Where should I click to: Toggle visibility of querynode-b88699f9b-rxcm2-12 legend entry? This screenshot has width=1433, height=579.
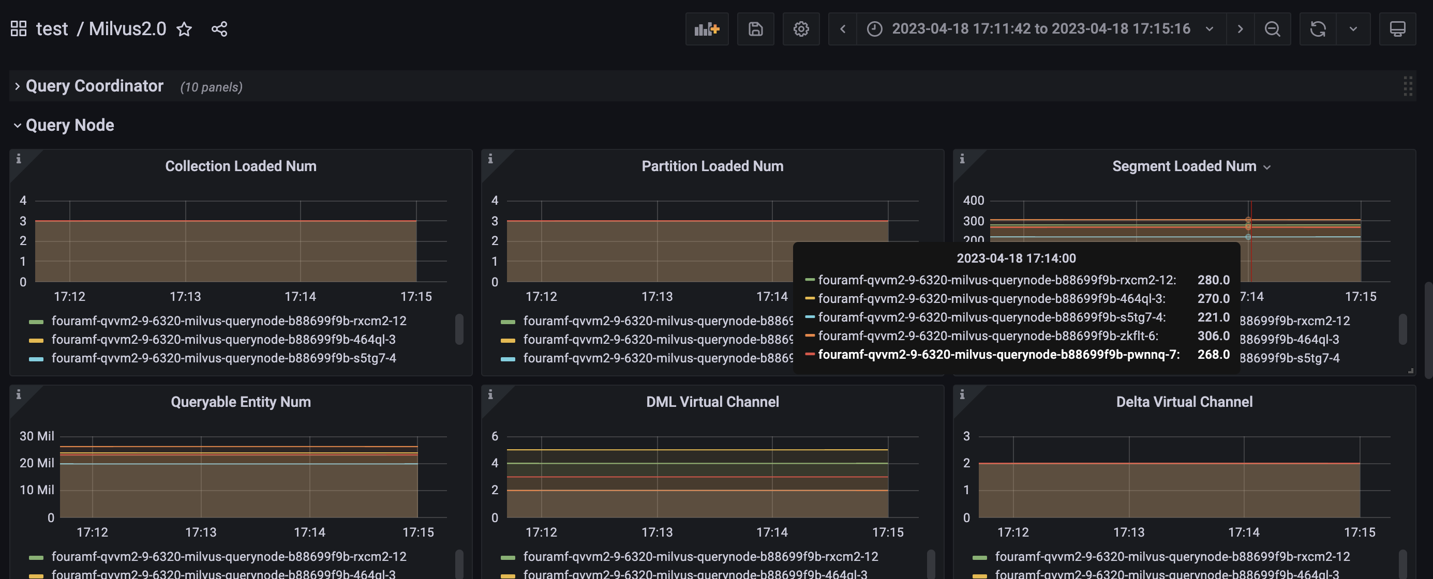229,321
